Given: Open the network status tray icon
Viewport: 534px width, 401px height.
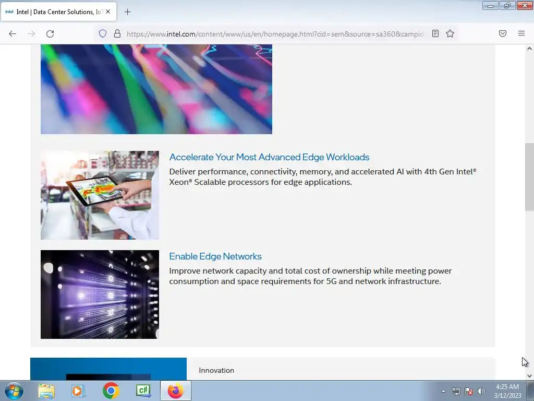Looking at the screenshot, I should coord(456,391).
